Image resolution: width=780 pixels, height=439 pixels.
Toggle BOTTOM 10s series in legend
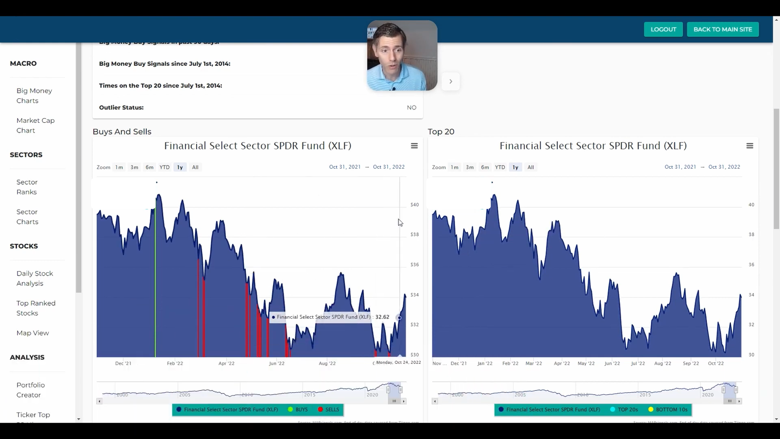point(668,410)
